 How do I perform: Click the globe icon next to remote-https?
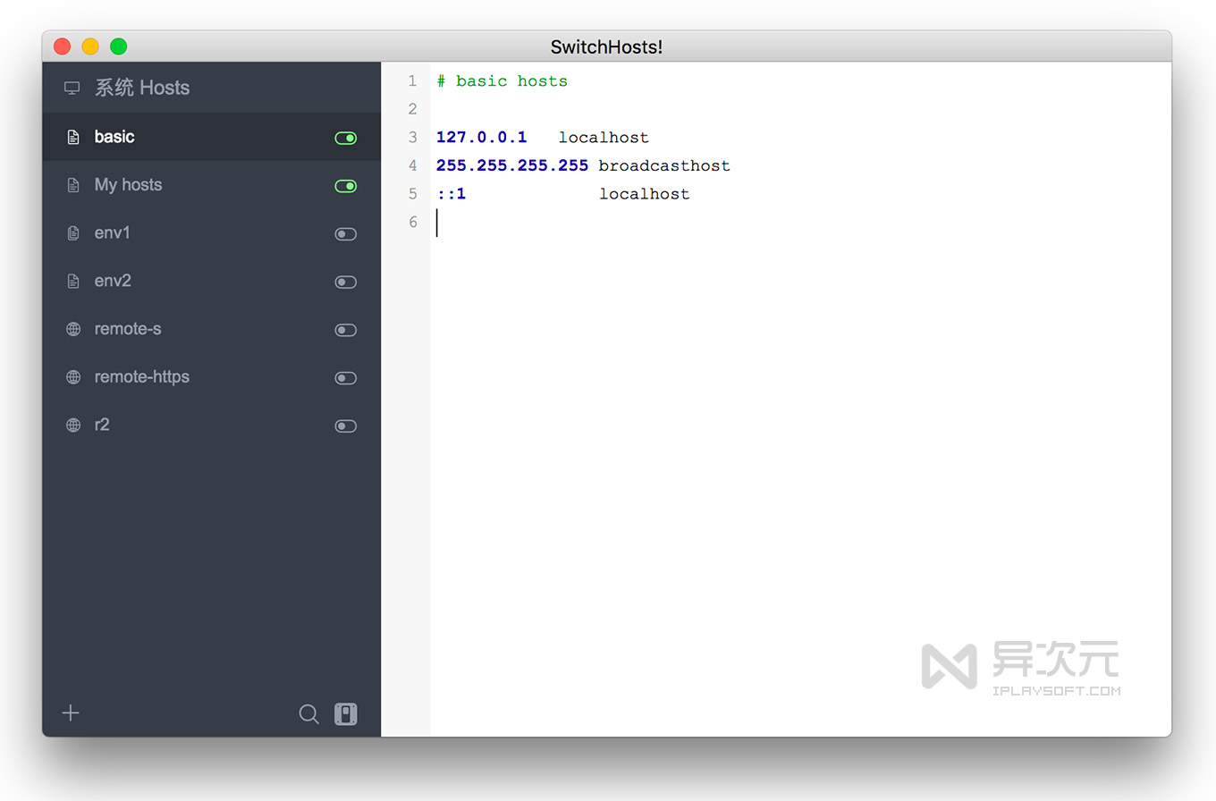[73, 377]
